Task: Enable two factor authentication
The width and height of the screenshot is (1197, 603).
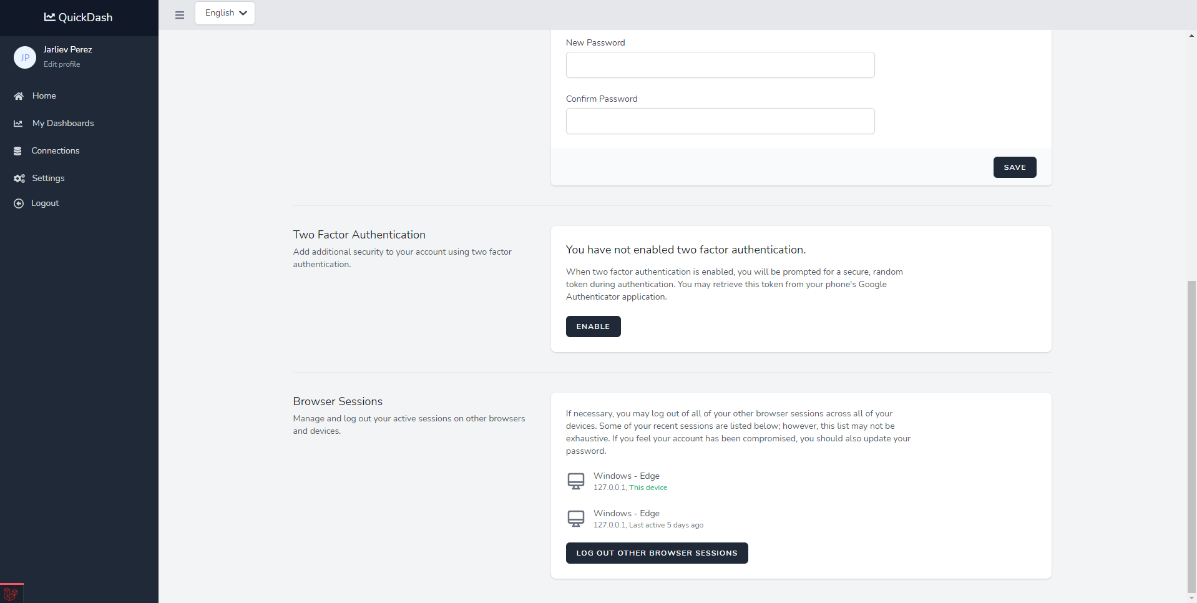Action: coord(593,326)
